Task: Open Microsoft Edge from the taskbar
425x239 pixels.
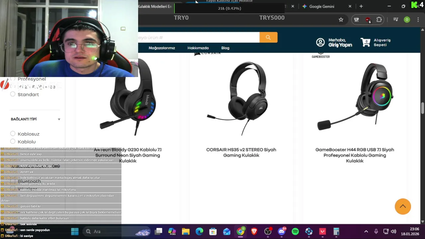Action: 199,231
